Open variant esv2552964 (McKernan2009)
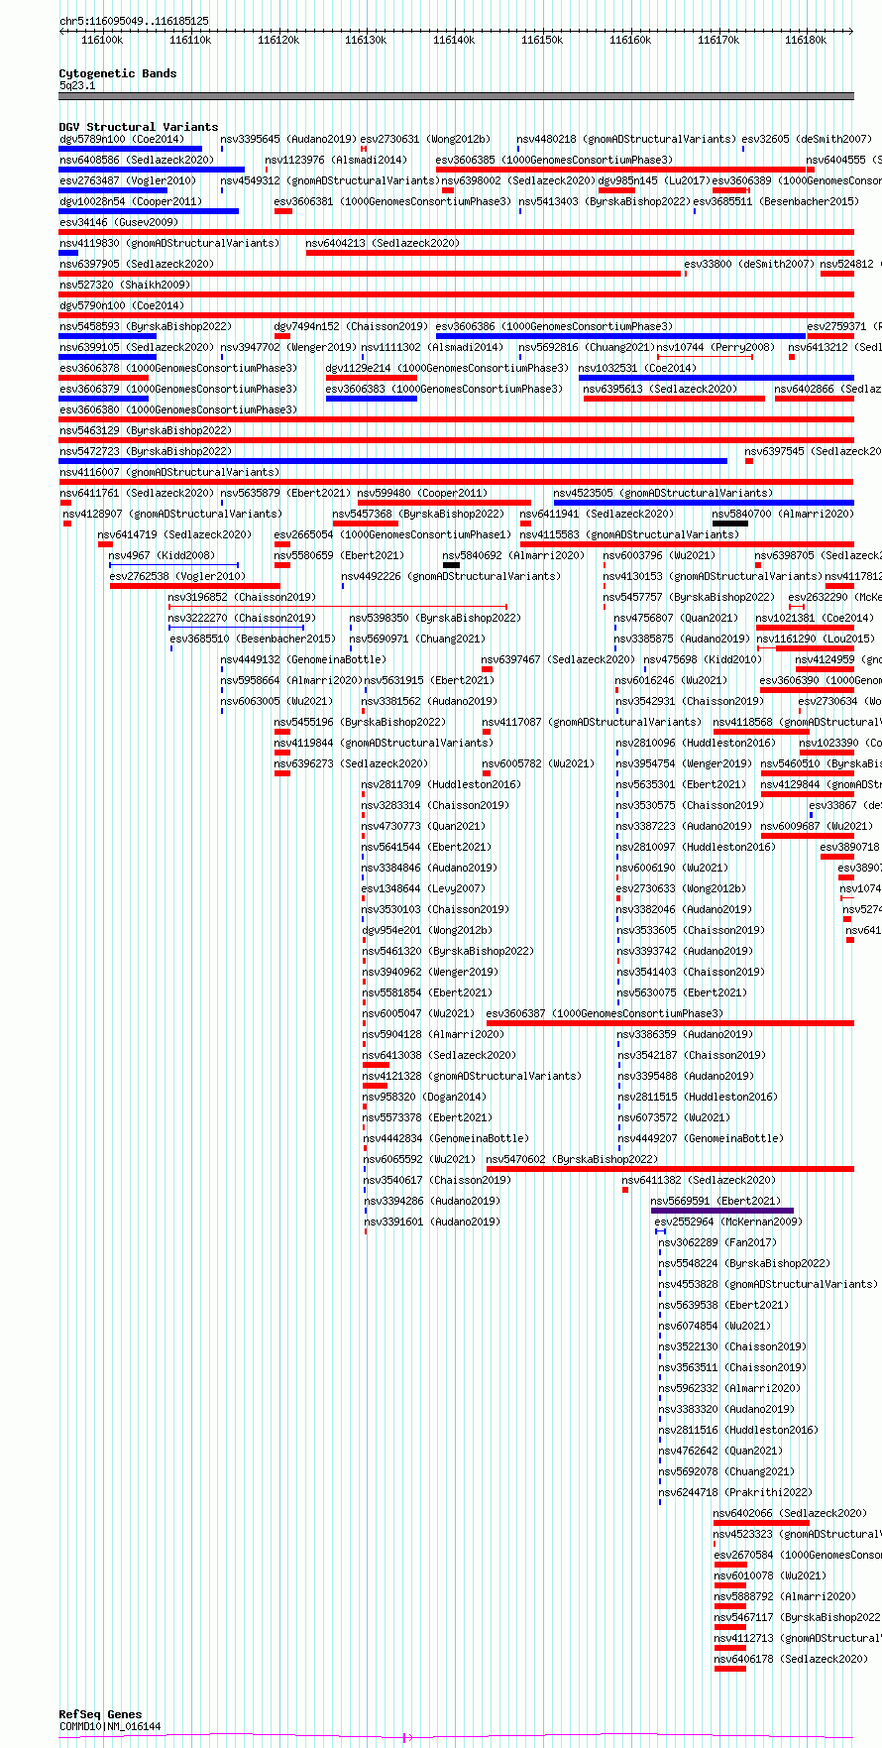The height and width of the screenshot is (1748, 882). 727,1222
